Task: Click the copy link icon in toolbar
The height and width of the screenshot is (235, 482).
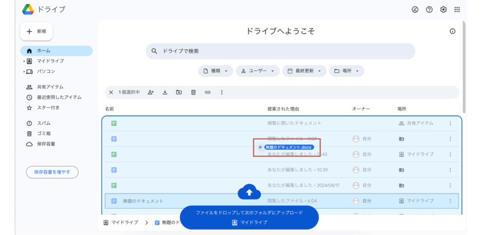Action: point(207,92)
